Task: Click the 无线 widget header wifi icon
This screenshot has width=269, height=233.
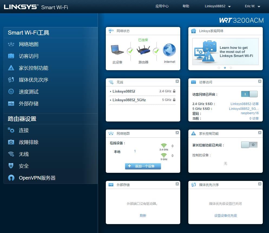Action: [111, 82]
